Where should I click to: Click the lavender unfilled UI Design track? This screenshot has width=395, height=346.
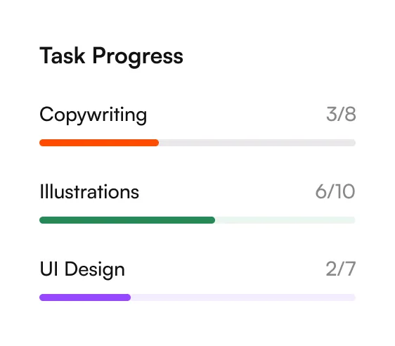click(243, 297)
